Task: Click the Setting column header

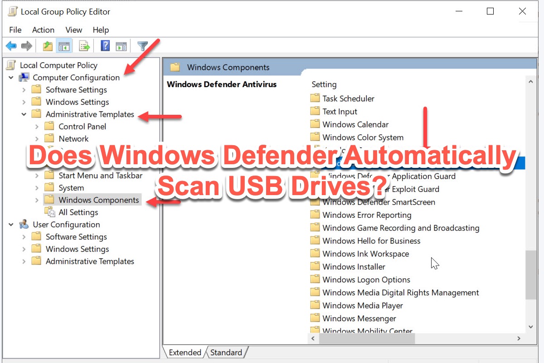Action: [324, 84]
